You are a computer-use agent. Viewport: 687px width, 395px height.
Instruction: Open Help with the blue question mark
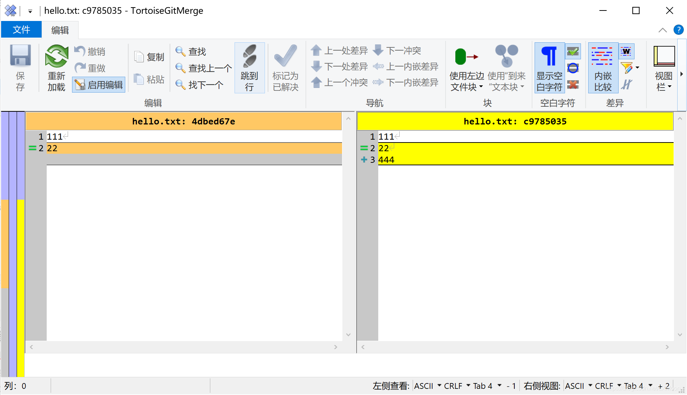pos(678,30)
